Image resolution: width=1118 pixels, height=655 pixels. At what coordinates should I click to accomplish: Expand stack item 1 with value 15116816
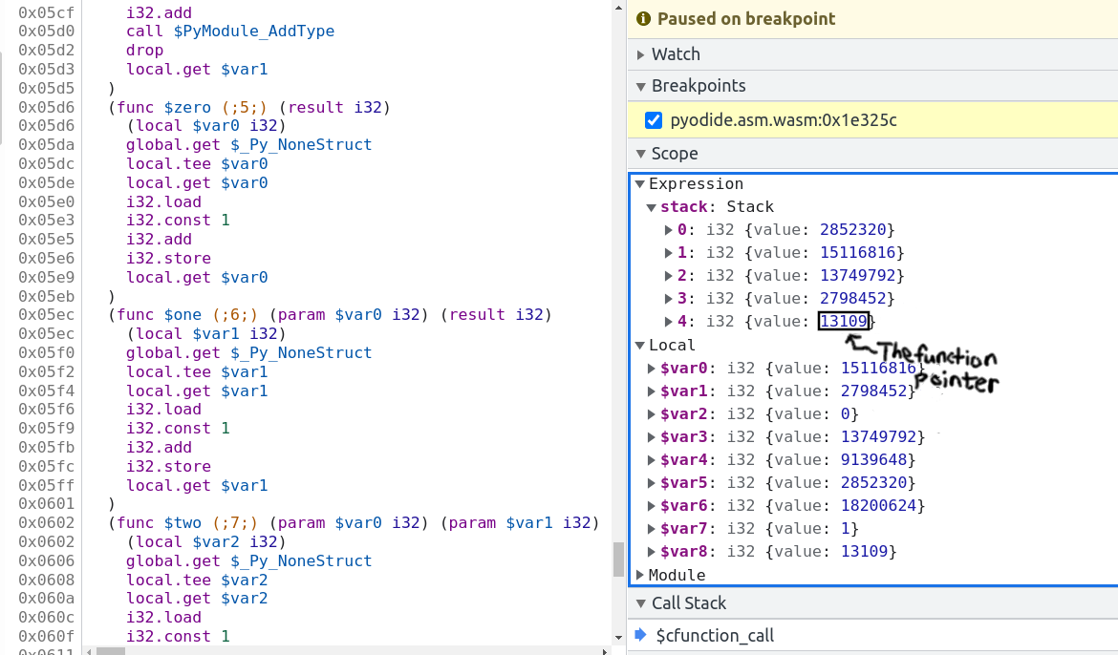coord(668,253)
